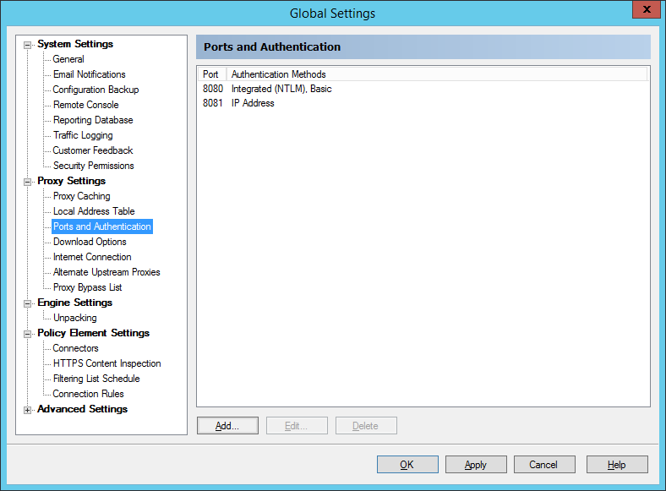Screen dimensions: 666x491
Task: Collapse the Policy Element Settings node
Action: pyautogui.click(x=28, y=334)
